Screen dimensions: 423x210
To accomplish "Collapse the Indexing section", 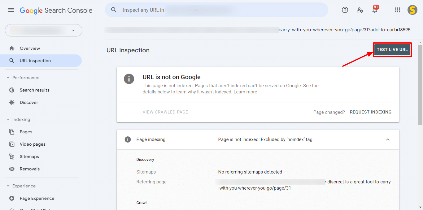I will [x=8, y=119].
